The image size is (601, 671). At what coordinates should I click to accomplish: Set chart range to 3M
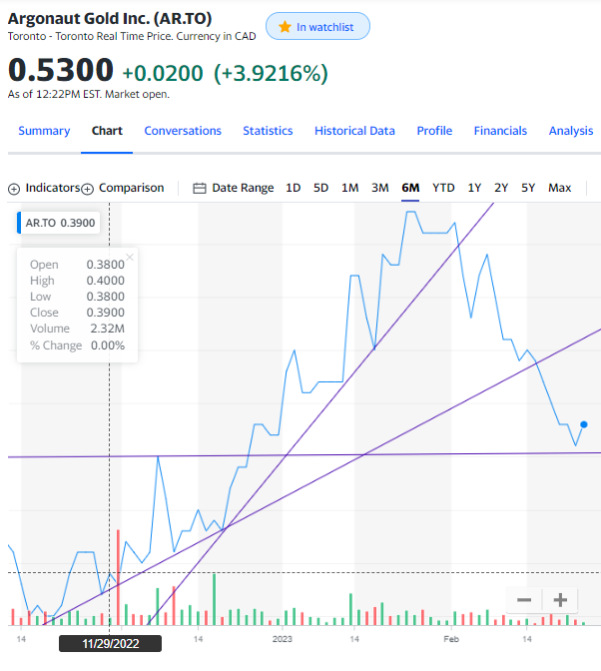379,188
